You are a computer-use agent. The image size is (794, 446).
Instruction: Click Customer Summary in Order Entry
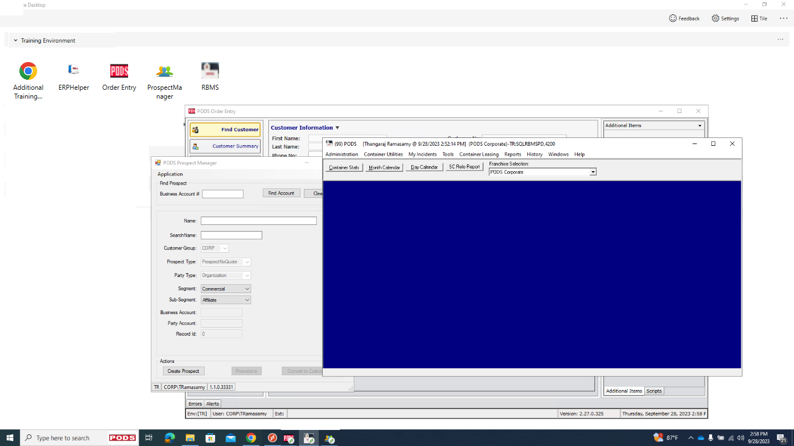pyautogui.click(x=225, y=146)
